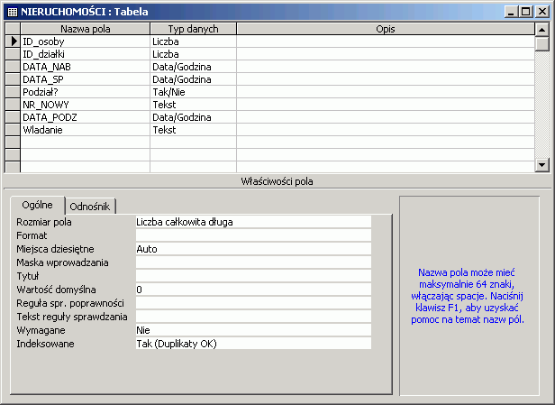
Task: Click the Reguła spr. poprawności field
Action: click(252, 303)
